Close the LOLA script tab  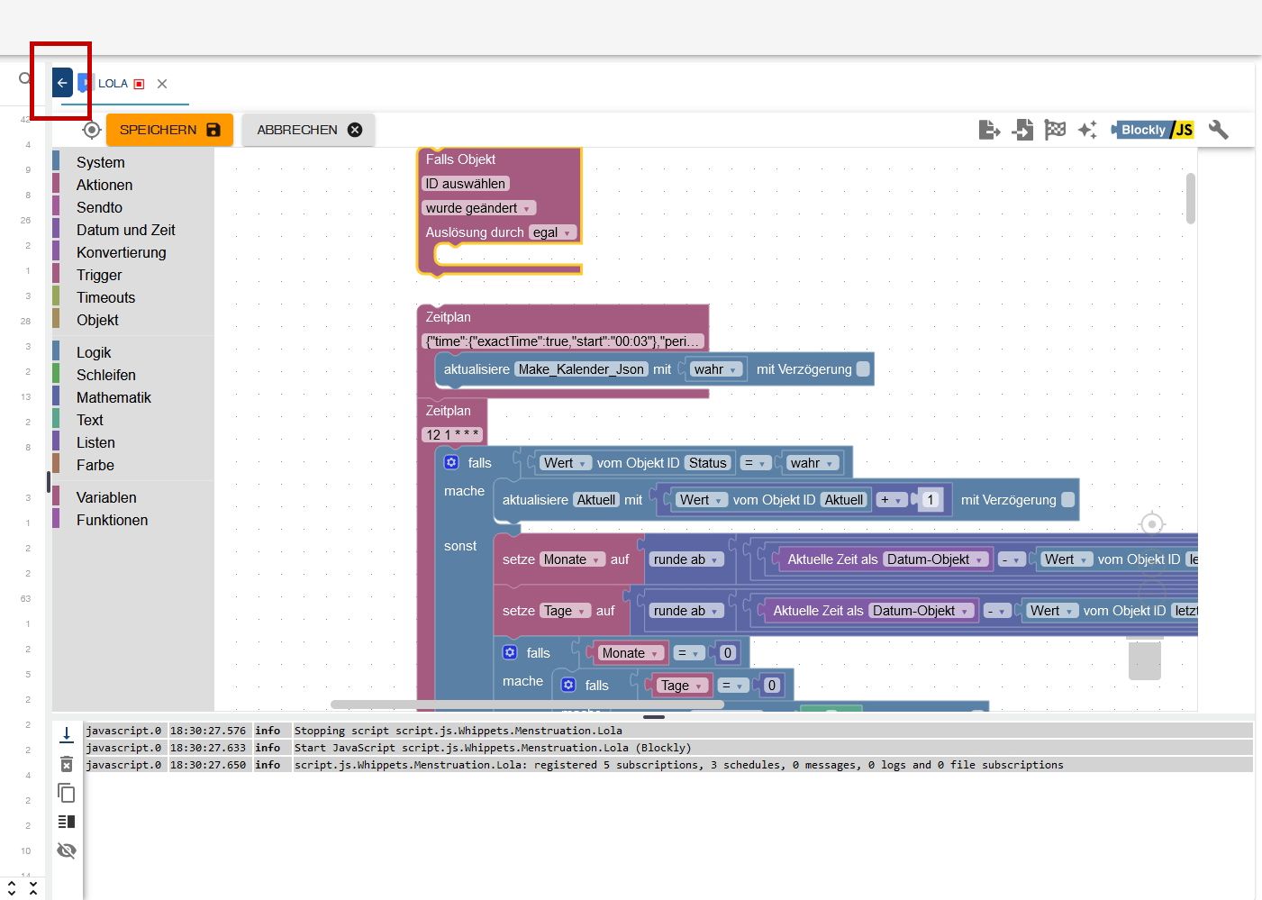coord(162,84)
